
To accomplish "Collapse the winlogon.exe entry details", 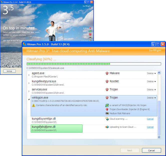I will [x=29, y=99].
